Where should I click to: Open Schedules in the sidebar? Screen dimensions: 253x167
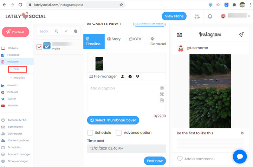pos(14,147)
